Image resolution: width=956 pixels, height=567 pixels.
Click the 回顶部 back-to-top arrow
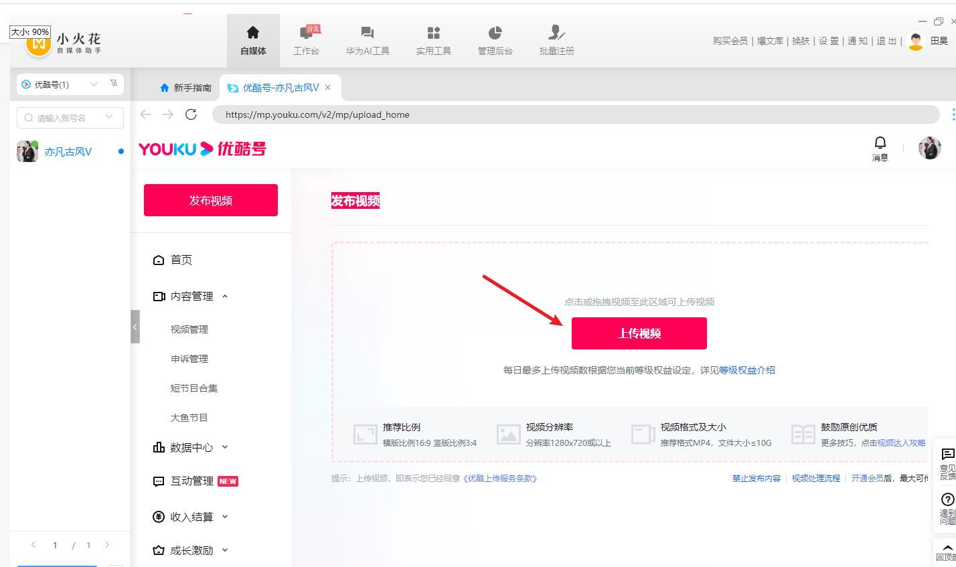pyautogui.click(x=947, y=552)
